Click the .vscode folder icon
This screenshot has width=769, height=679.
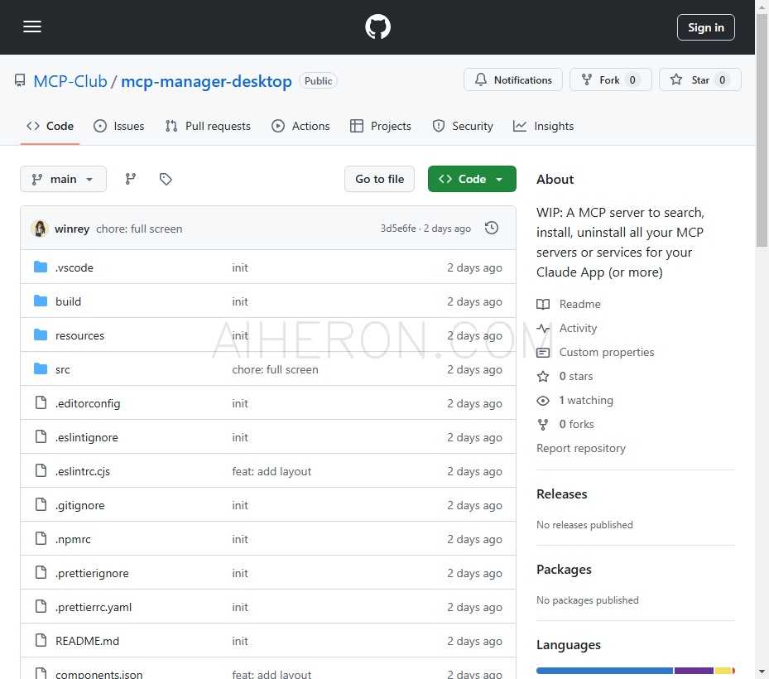click(x=41, y=267)
